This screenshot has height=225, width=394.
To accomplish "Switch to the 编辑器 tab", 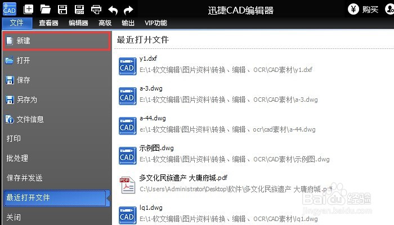I will 78,23.
